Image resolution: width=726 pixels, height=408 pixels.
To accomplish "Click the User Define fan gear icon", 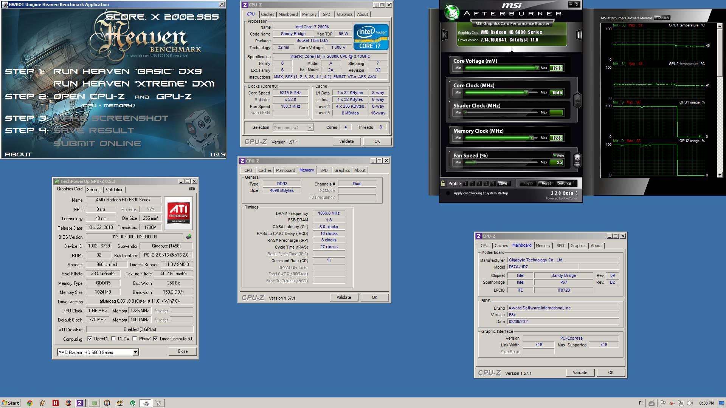I will (x=577, y=159).
